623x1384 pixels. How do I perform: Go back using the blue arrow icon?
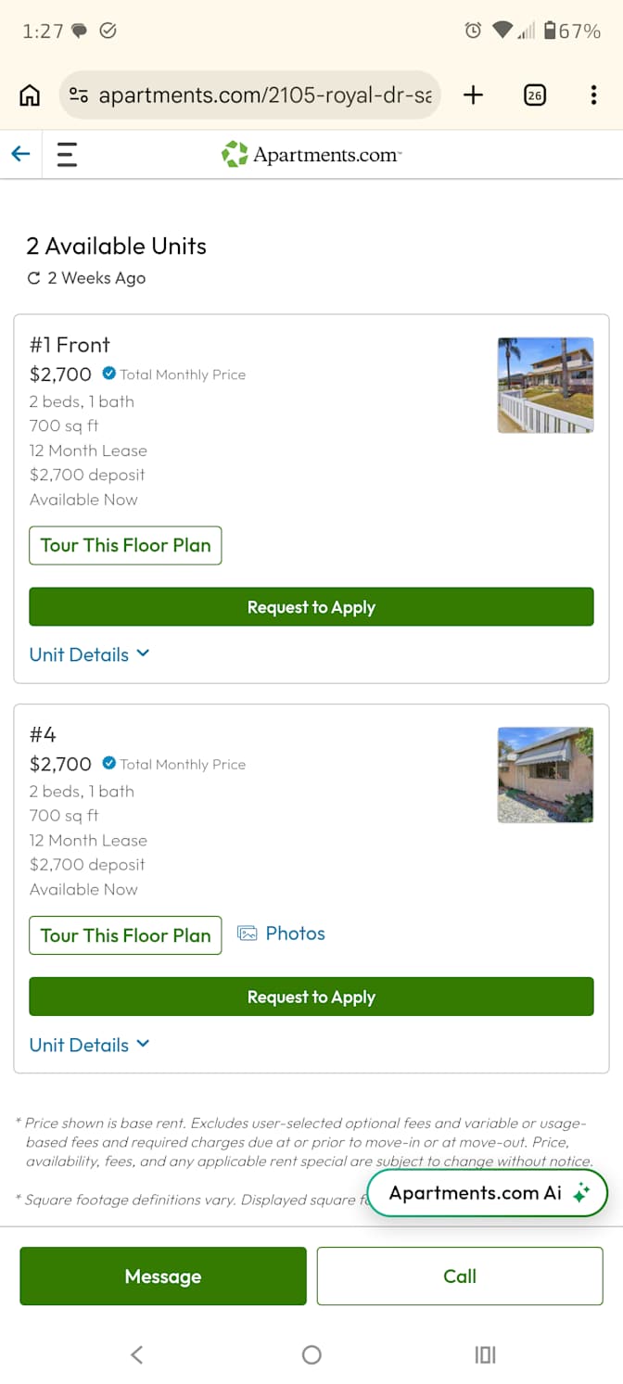click(x=20, y=154)
